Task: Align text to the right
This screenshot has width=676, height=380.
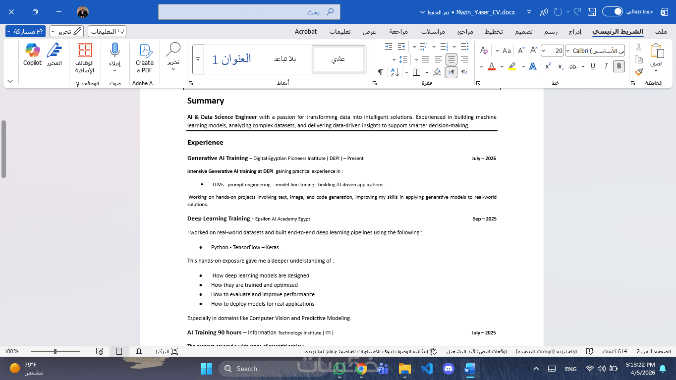Action: 464,59
